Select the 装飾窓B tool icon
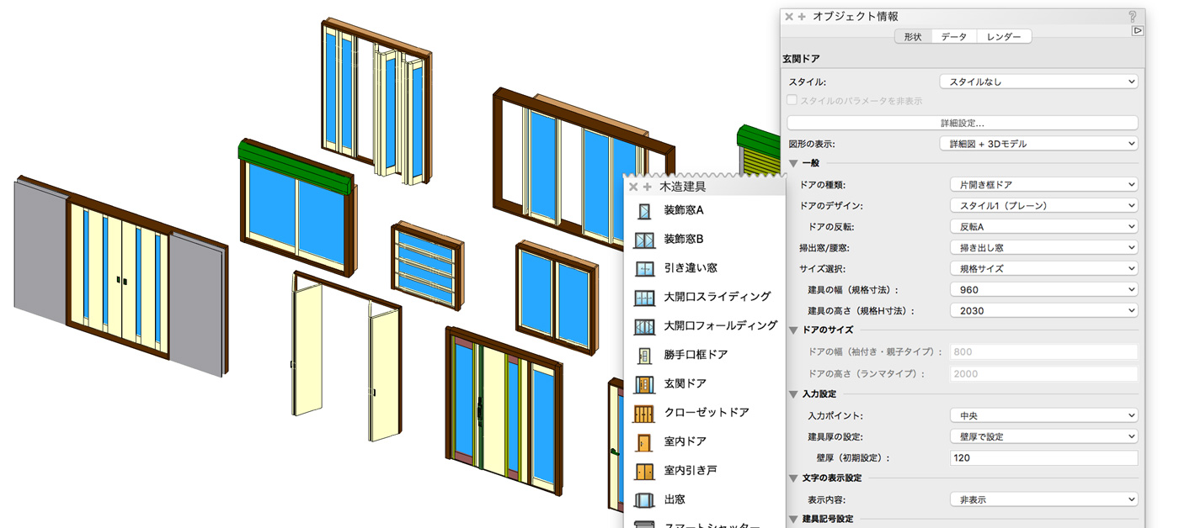The width and height of the screenshot is (1179, 528). point(644,240)
